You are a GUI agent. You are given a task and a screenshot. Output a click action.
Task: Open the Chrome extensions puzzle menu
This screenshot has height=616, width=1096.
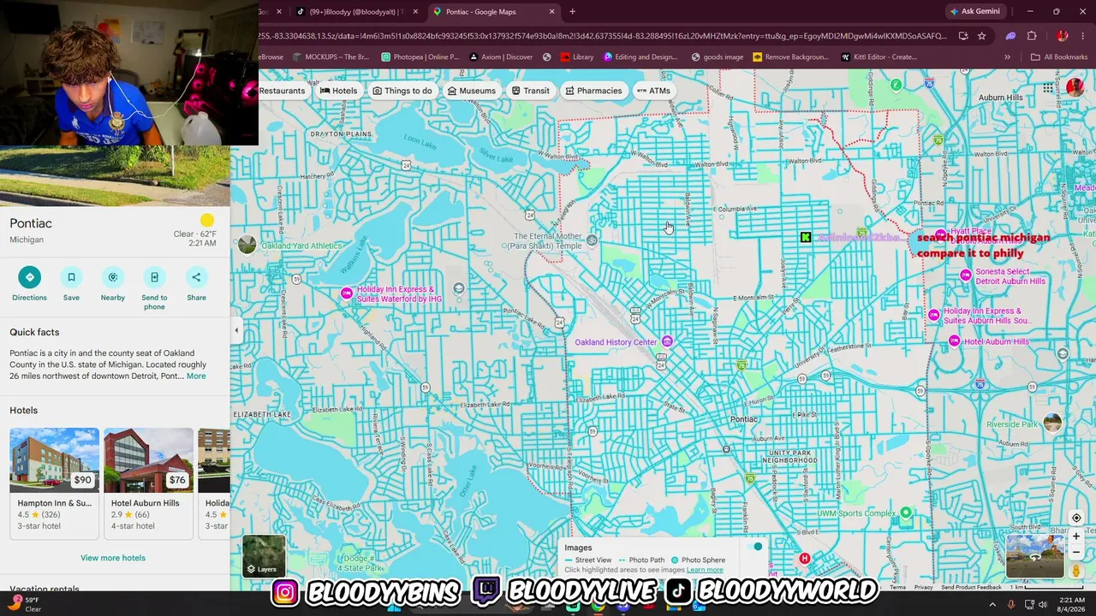coord(1031,36)
